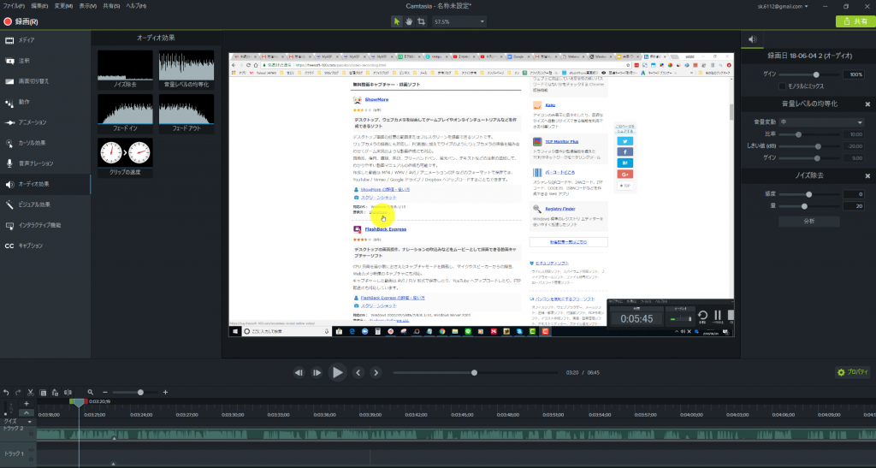Image resolution: width=876 pixels, height=468 pixels.
Task: Open the 注釈 annotations tab
Action: [x=44, y=61]
